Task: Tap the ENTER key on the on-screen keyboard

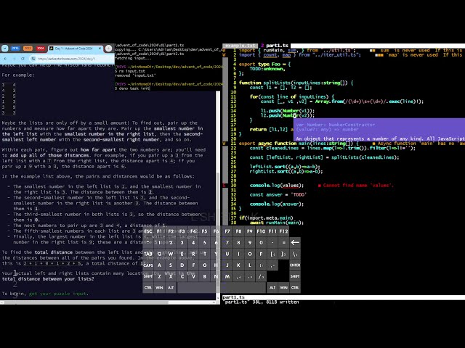Action: pos(295,265)
